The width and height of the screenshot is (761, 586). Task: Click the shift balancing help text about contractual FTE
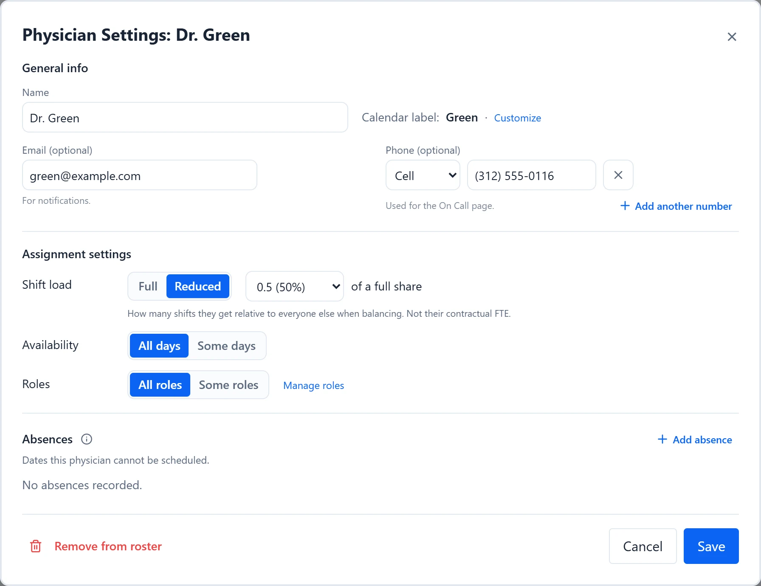coord(319,313)
